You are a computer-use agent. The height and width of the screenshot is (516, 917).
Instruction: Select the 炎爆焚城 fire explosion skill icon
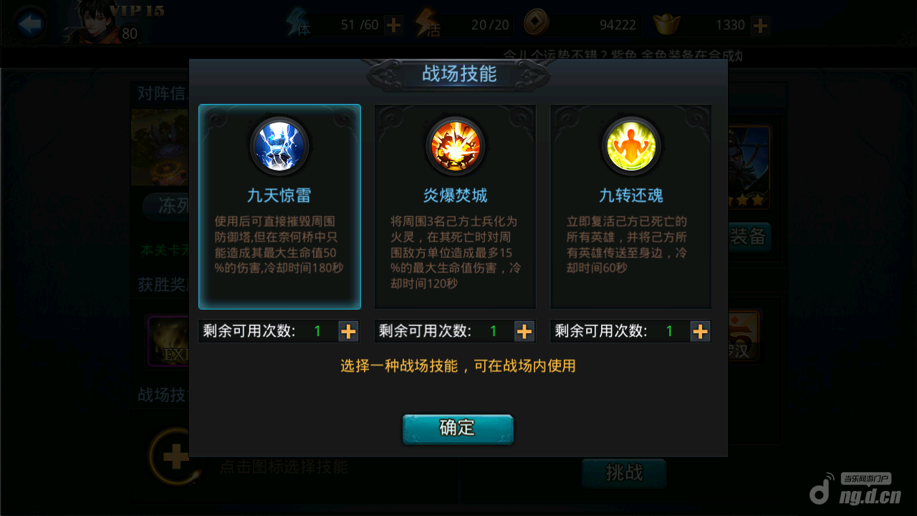[x=455, y=146]
